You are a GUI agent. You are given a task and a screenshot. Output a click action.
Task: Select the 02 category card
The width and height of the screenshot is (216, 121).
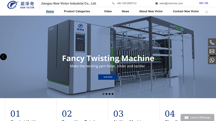82,110
